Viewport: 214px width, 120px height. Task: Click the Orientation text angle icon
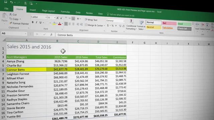tap(78, 19)
